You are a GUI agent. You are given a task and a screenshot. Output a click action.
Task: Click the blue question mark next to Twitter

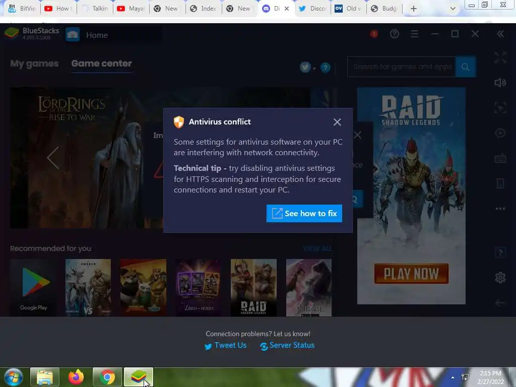[326, 68]
